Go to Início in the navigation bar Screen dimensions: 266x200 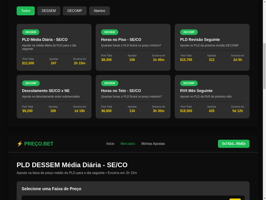click(110, 144)
